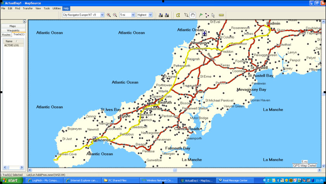Open Real Message Center taskbar item
The height and width of the screenshot is (184, 326).
(234, 181)
